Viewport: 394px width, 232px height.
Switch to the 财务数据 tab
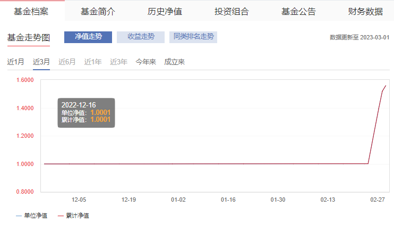click(x=365, y=11)
